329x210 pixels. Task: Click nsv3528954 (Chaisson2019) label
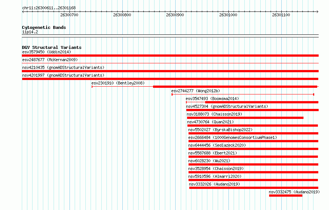216,169
